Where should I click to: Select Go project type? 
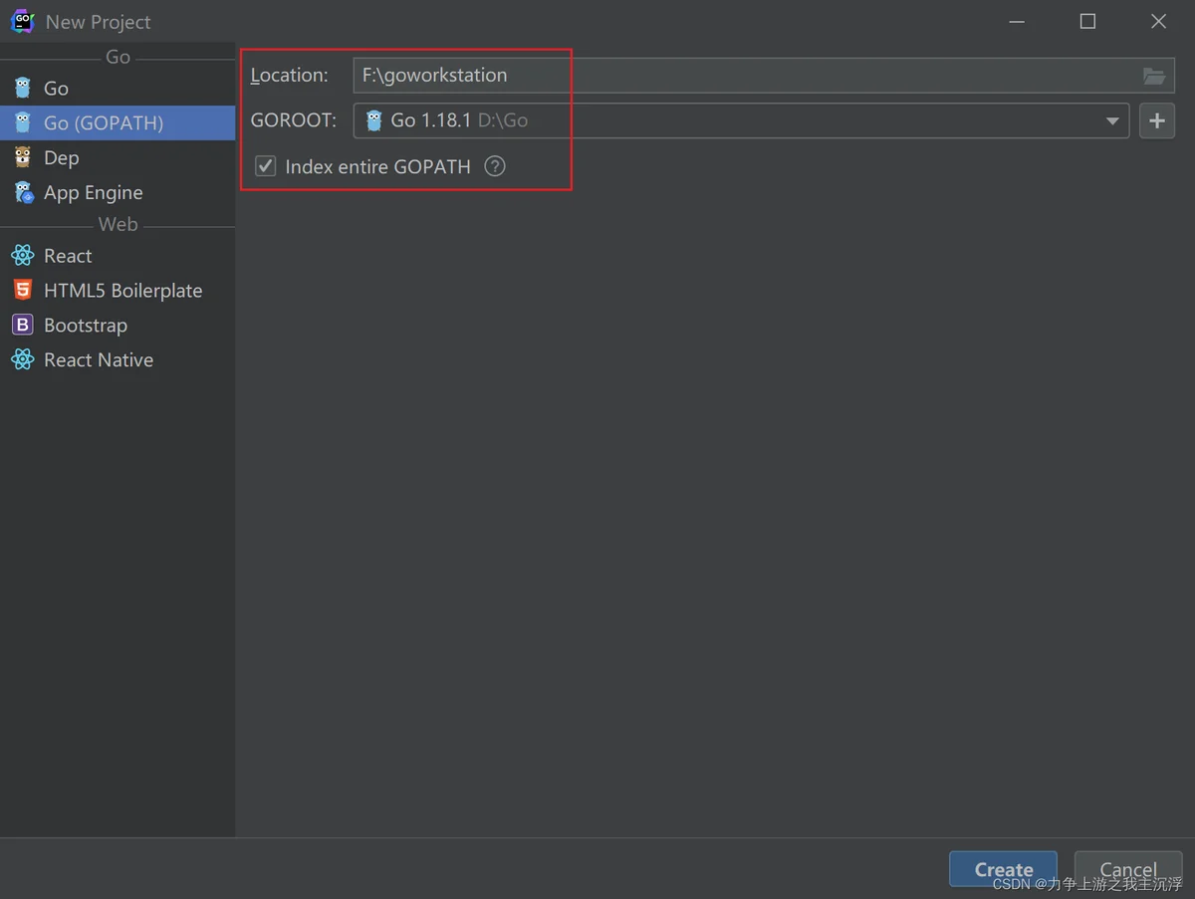pyautogui.click(x=118, y=88)
